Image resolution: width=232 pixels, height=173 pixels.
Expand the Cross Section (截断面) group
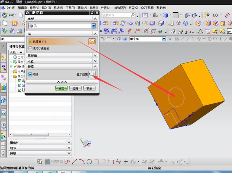click(95, 56)
